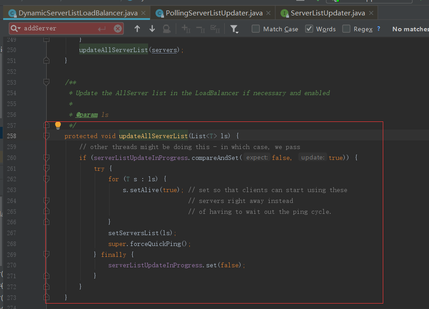The width and height of the screenshot is (429, 309).
Task: Enable the Match Case checkbox
Action: (255, 29)
